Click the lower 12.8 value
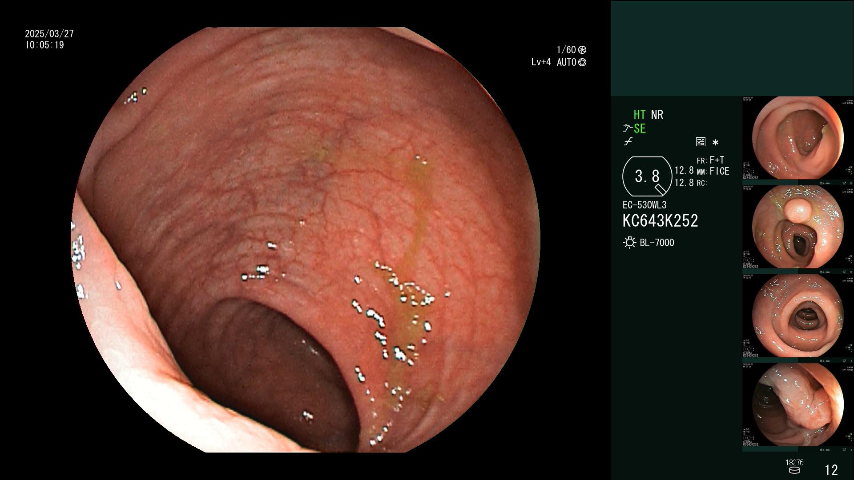 (684, 183)
